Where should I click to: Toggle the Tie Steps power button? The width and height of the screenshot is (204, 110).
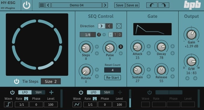tap(17, 81)
